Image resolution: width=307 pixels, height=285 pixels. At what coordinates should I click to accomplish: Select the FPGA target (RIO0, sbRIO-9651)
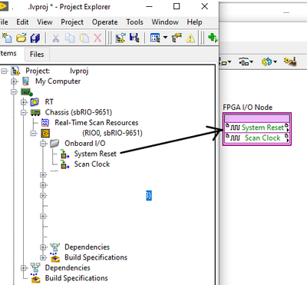coord(112,133)
